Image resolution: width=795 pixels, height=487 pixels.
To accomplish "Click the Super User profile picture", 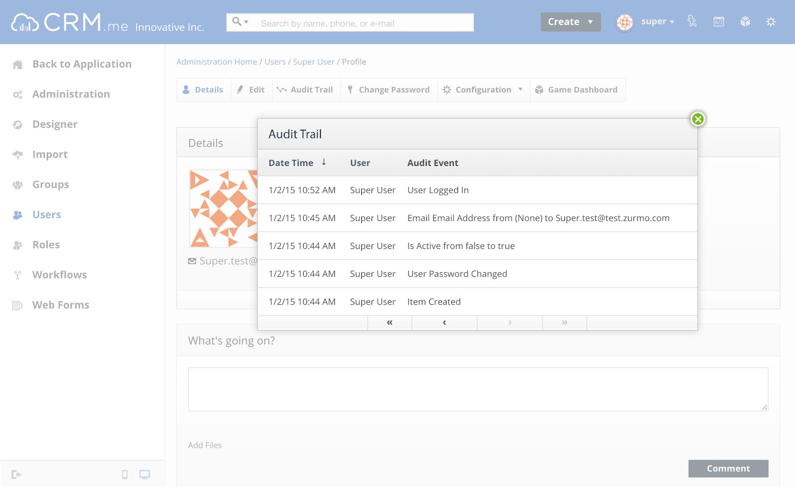I will pyautogui.click(x=223, y=209).
